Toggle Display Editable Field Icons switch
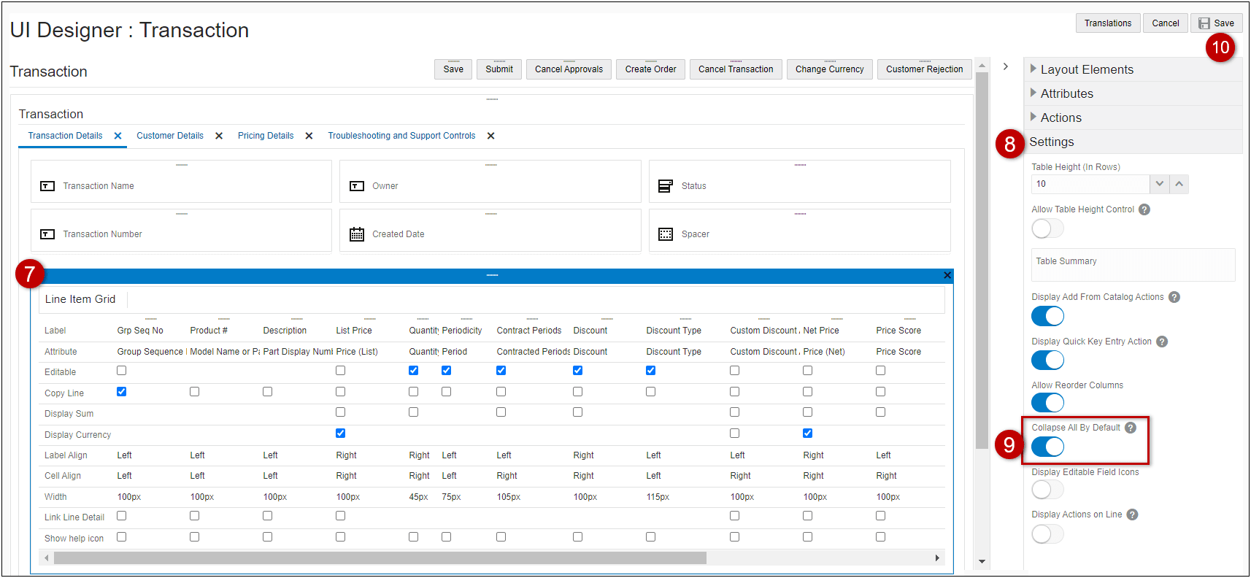This screenshot has width=1251, height=578. tap(1047, 489)
